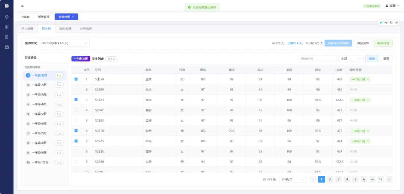Screen dimensions: 404x194
Task: Click the 查询 search button
Action: [x=372, y=59]
